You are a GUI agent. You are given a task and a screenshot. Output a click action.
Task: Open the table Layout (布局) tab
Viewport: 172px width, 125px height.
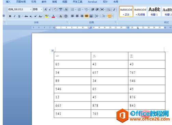tap(116, 2)
